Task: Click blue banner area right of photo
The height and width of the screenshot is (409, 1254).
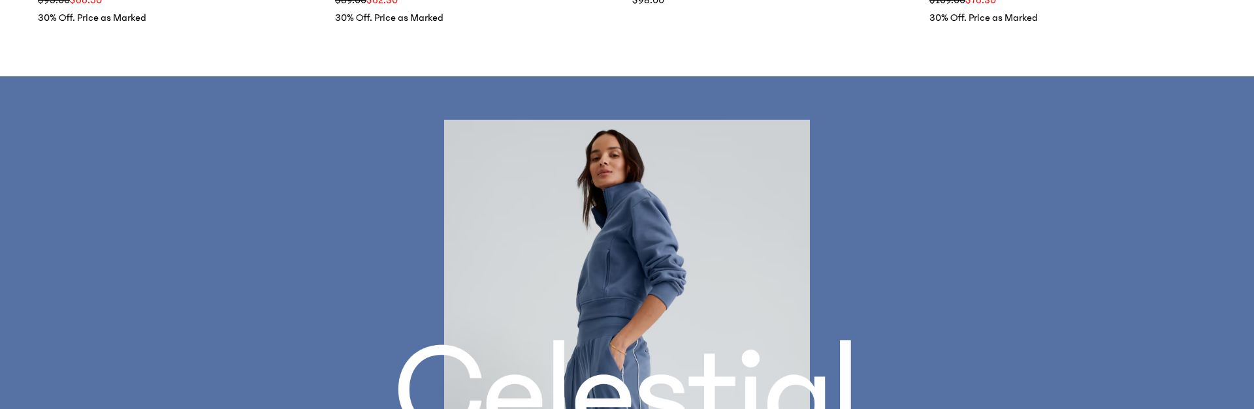Action: coord(1032,243)
